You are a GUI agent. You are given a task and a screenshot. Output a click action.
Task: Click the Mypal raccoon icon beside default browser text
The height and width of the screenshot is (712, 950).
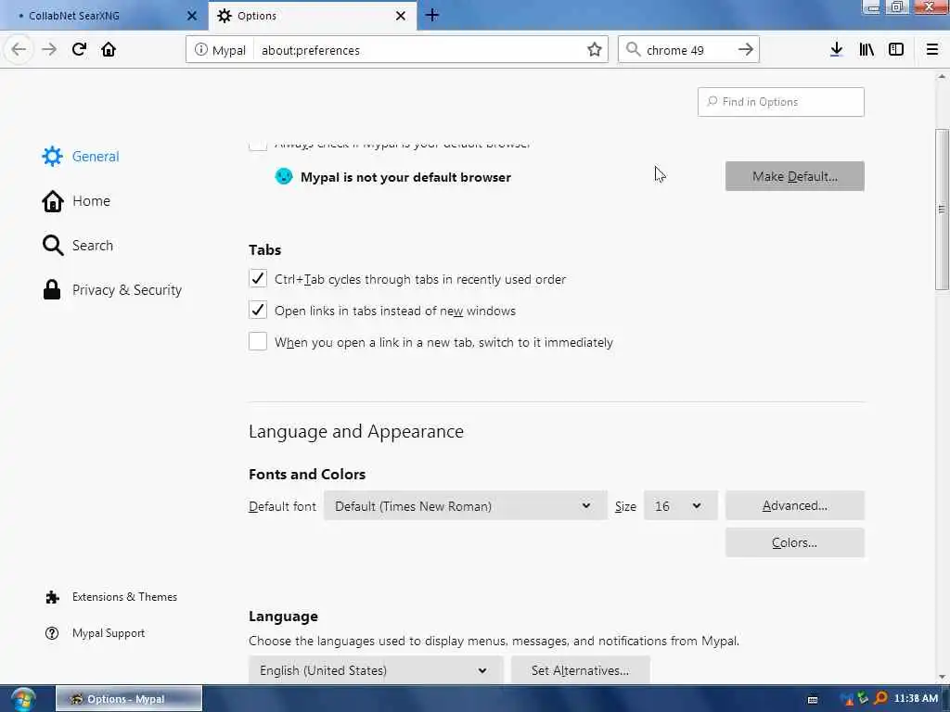284,176
